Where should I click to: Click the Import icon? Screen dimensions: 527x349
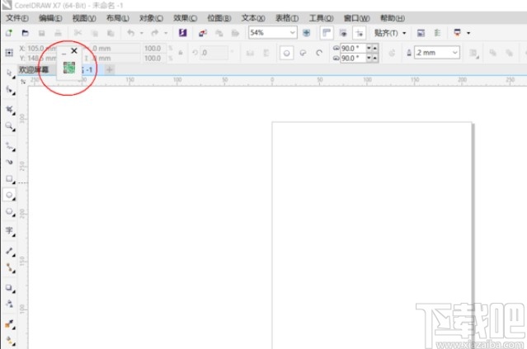[203, 33]
